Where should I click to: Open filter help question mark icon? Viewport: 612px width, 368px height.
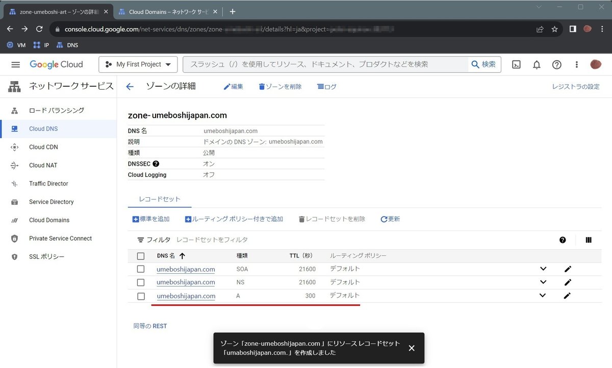[563, 240]
